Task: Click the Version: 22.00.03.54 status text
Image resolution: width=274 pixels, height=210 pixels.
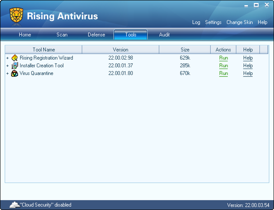Action: pos(248,205)
